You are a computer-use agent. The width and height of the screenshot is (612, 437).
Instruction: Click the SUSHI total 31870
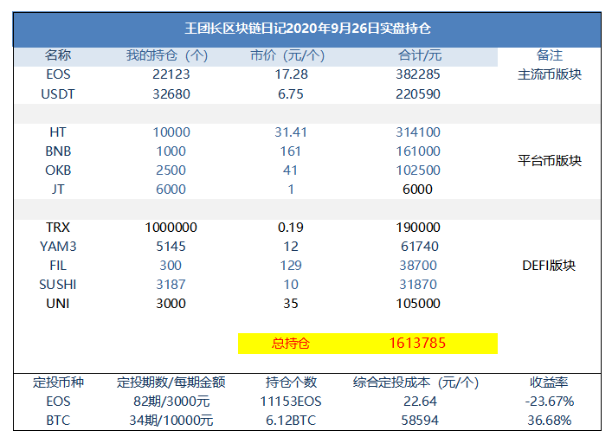tap(418, 285)
